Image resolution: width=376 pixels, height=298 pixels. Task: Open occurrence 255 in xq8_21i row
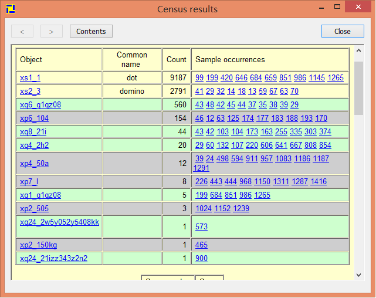tap(281, 131)
